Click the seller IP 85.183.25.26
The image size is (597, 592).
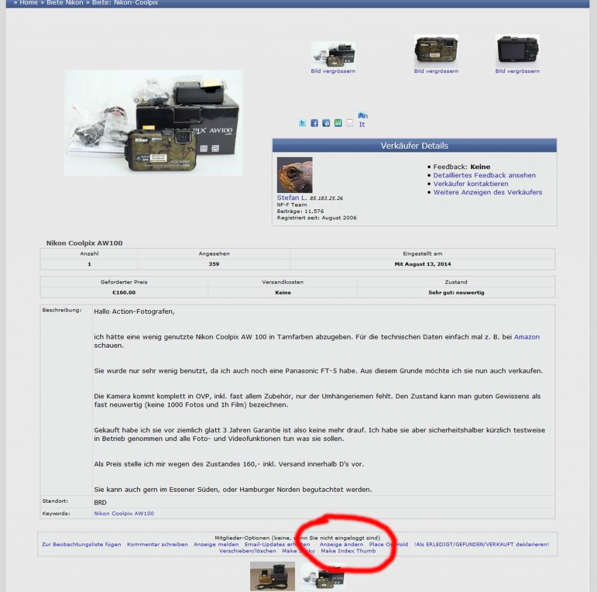point(326,198)
